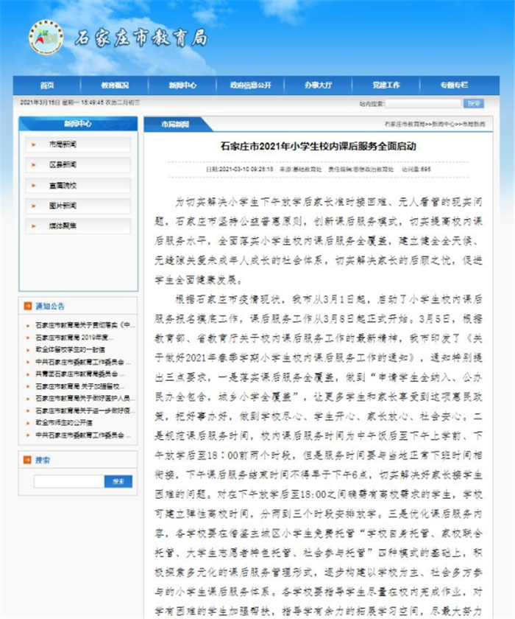
Task: Click the arrow bullet next to 区县新闻
Action: click(34, 165)
